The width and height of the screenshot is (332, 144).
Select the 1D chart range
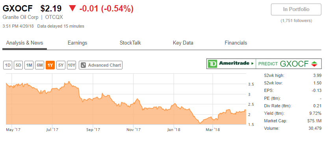pos(8,65)
